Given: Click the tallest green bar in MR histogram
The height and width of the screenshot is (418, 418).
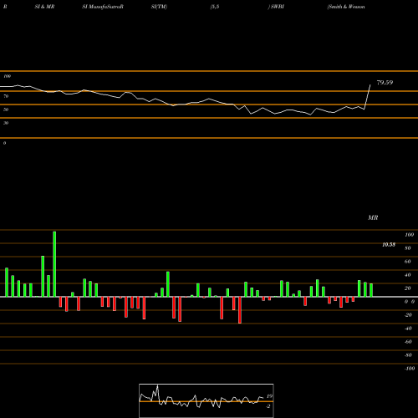Looking at the screenshot, I should point(54,264).
